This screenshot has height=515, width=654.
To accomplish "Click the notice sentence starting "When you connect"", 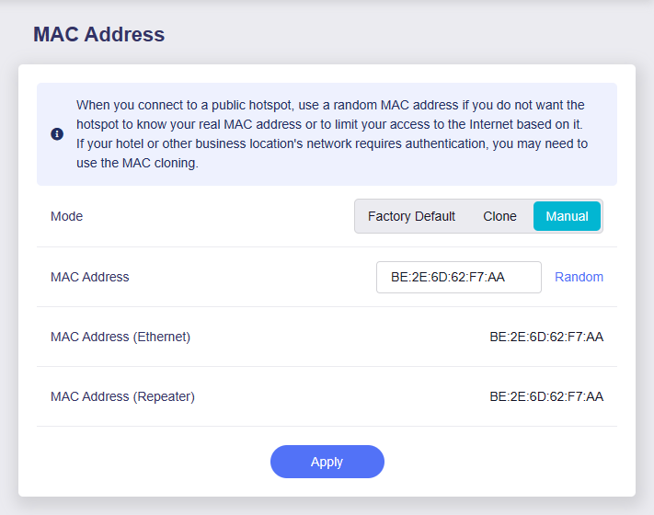I will pyautogui.click(x=276, y=105).
